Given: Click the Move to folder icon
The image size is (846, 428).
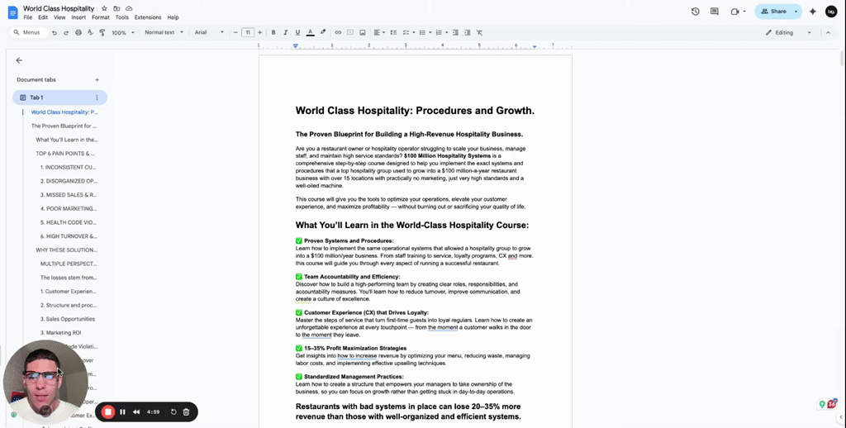Looking at the screenshot, I should pyautogui.click(x=116, y=8).
